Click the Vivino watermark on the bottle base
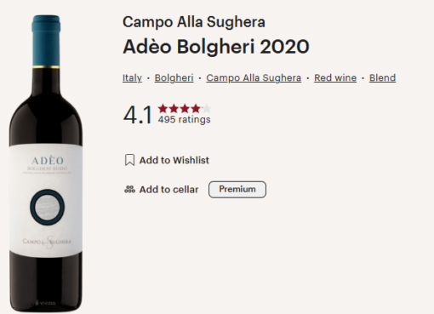434x314 pixels. [x=45, y=303]
